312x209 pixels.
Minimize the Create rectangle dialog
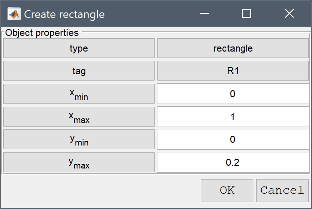point(204,13)
